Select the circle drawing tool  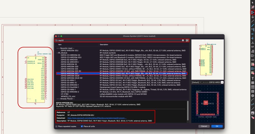(x=252, y=96)
